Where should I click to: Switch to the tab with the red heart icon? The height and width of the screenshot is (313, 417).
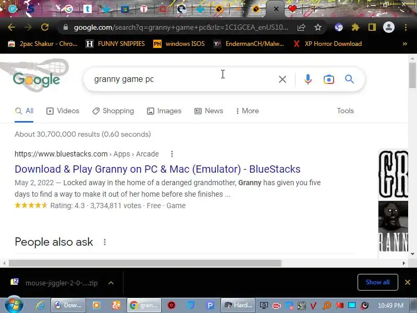[x=292, y=9]
